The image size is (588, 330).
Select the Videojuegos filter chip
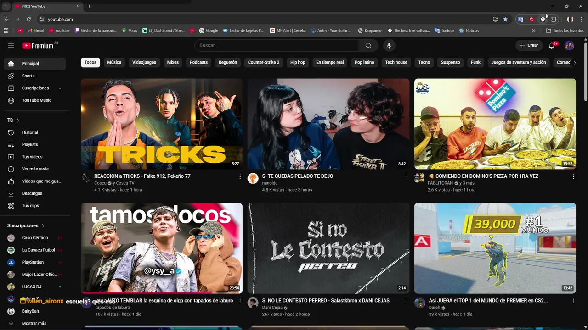pos(144,62)
